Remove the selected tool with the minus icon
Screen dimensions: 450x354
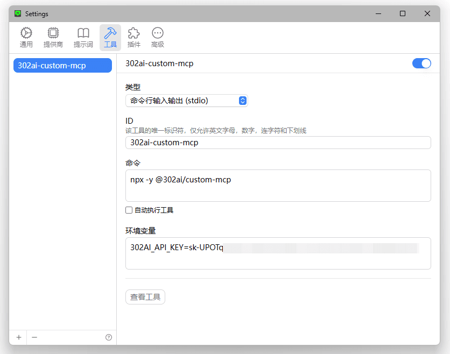pyautogui.click(x=34, y=337)
